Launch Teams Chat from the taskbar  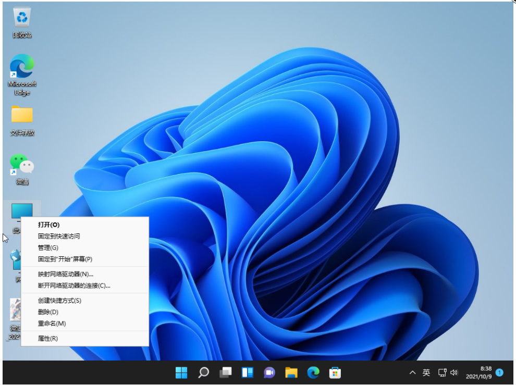(269, 372)
